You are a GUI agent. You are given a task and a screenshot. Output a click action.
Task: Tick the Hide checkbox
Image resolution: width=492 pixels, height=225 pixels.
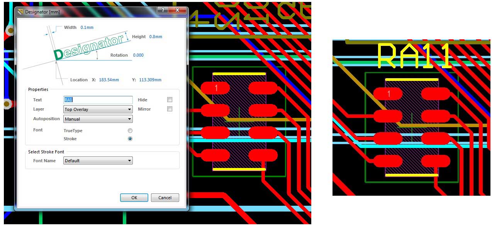coord(170,100)
